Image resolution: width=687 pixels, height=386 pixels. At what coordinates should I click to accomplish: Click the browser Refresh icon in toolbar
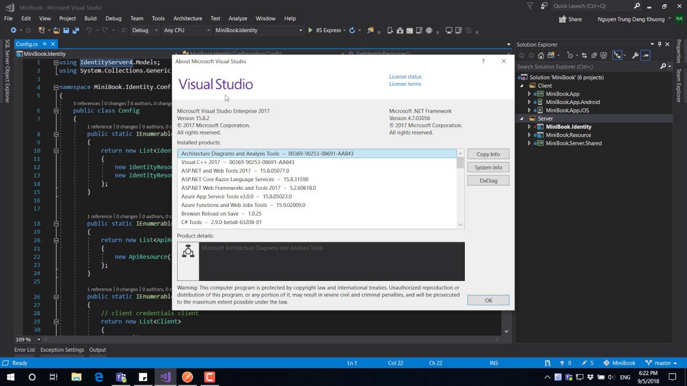coord(352,31)
